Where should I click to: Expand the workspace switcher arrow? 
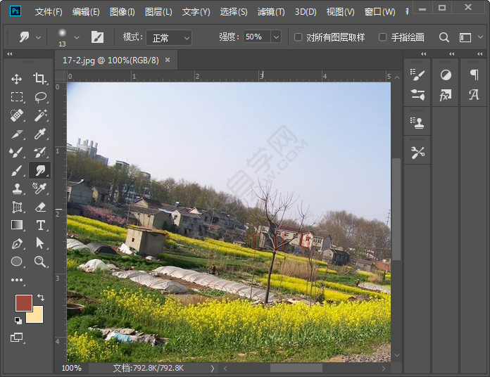pos(480,37)
